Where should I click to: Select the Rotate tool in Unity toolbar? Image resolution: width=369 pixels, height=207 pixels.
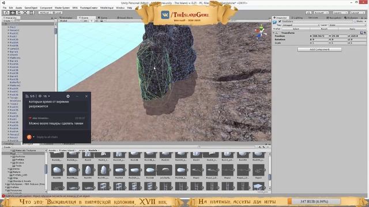[x=19, y=13]
